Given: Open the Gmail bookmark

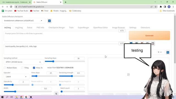Looking at the screenshot, I should click(45, 11).
